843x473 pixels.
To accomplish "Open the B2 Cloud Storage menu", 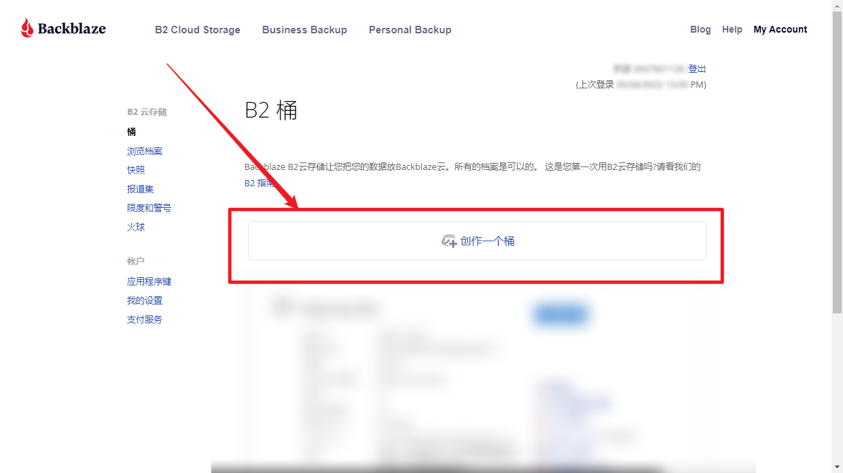I will pos(198,30).
